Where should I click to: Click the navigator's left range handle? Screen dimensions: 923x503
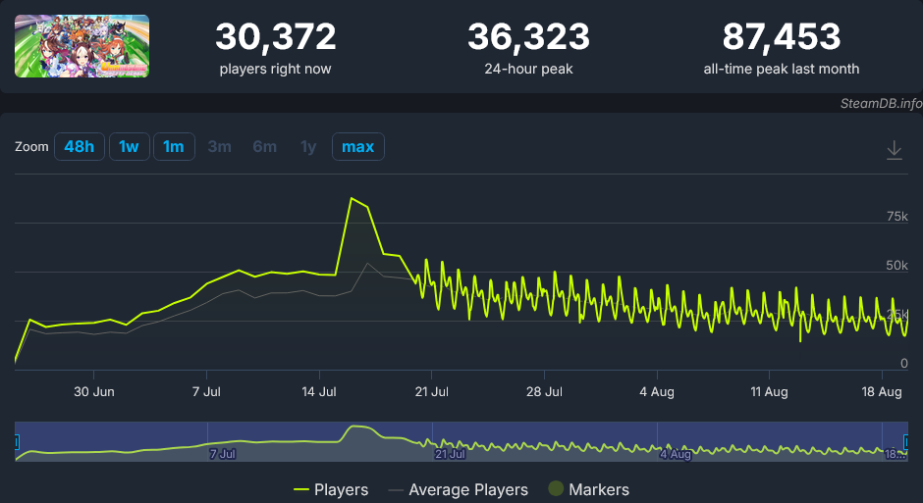click(16, 442)
